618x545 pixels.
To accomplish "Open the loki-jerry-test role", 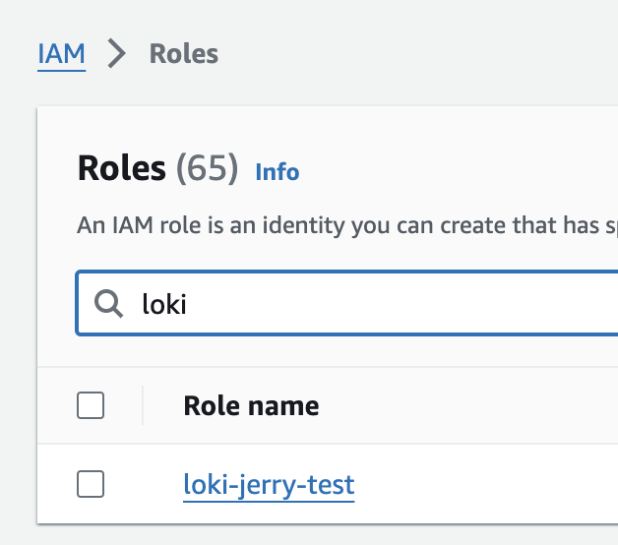I will (269, 484).
